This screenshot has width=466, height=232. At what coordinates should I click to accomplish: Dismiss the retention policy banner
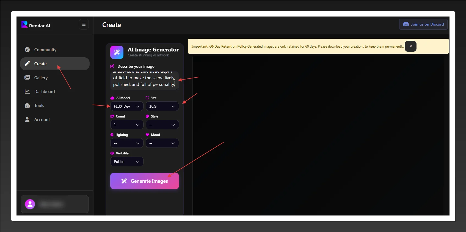(410, 46)
